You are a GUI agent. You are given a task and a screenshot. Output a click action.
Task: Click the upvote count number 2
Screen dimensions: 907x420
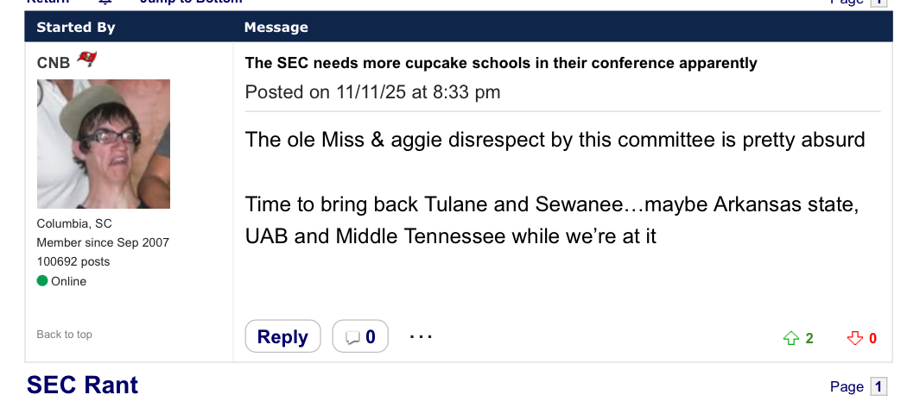click(x=809, y=338)
